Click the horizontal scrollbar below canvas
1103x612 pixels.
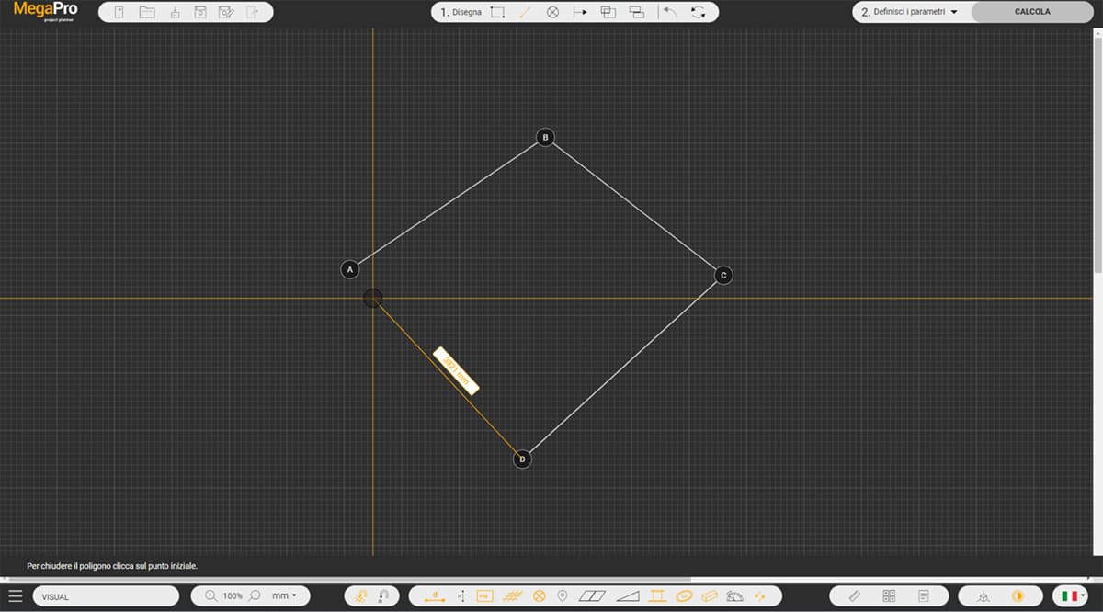pos(368,579)
